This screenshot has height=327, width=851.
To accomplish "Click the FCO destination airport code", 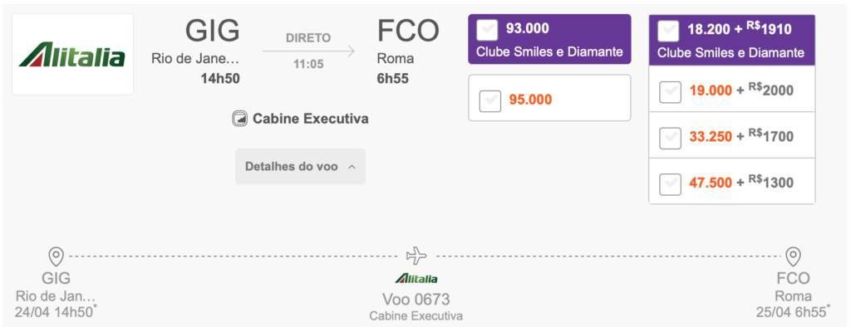I will point(407,31).
